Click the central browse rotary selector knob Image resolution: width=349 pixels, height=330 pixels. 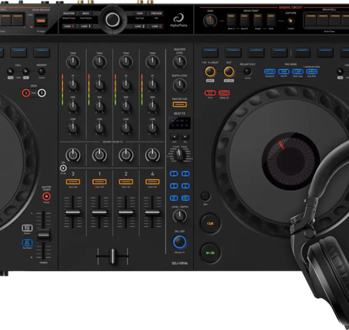coord(112,19)
